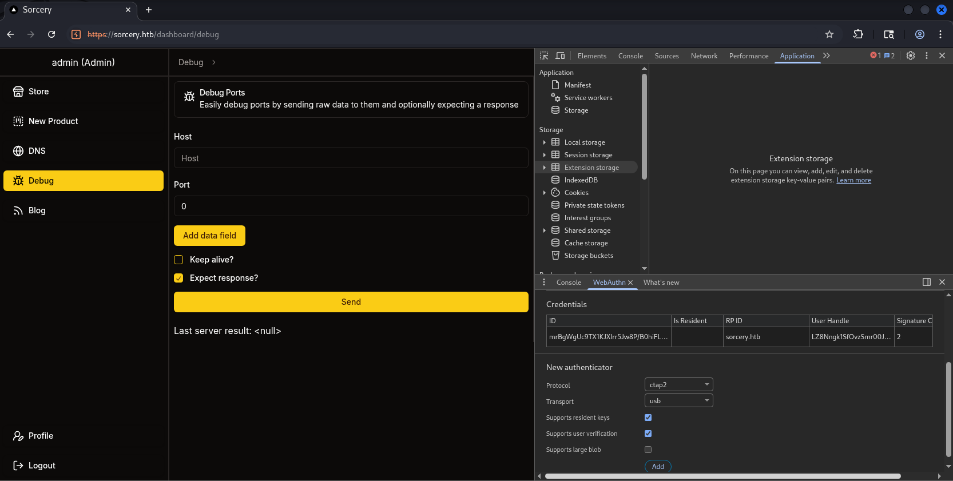
Task: Open the What's new drawer tab
Action: pyautogui.click(x=661, y=283)
